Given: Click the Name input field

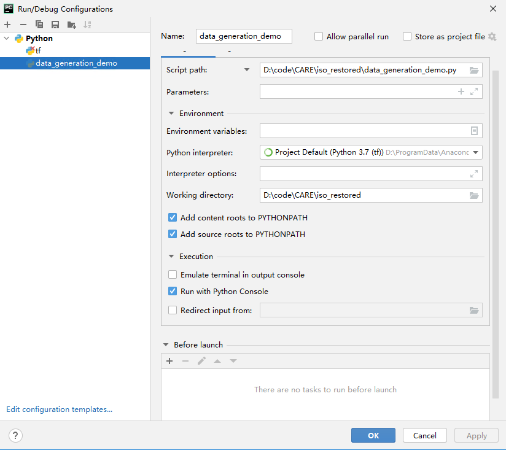Looking at the screenshot, I should pyautogui.click(x=244, y=36).
